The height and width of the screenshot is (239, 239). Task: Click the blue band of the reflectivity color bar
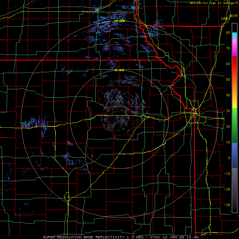click(x=234, y=155)
